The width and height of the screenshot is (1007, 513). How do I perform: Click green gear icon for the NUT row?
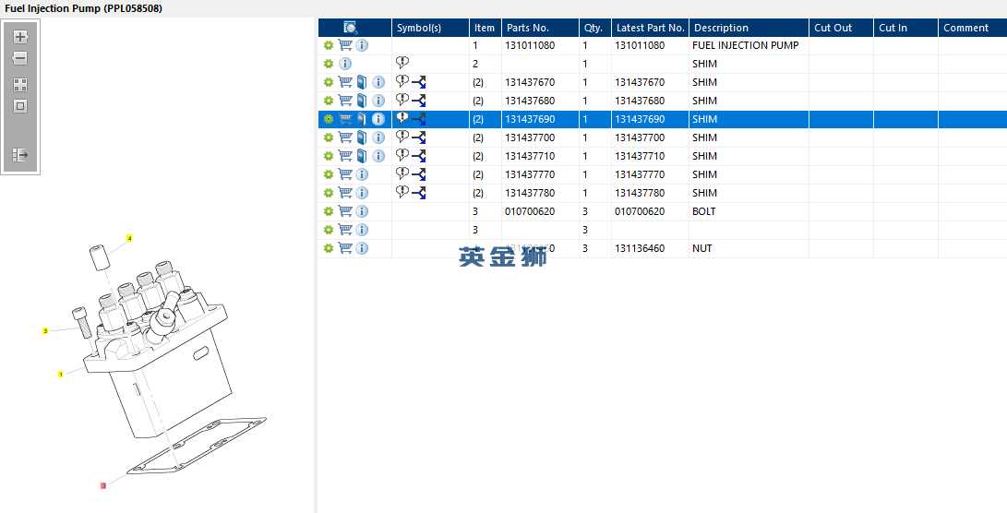(x=329, y=248)
